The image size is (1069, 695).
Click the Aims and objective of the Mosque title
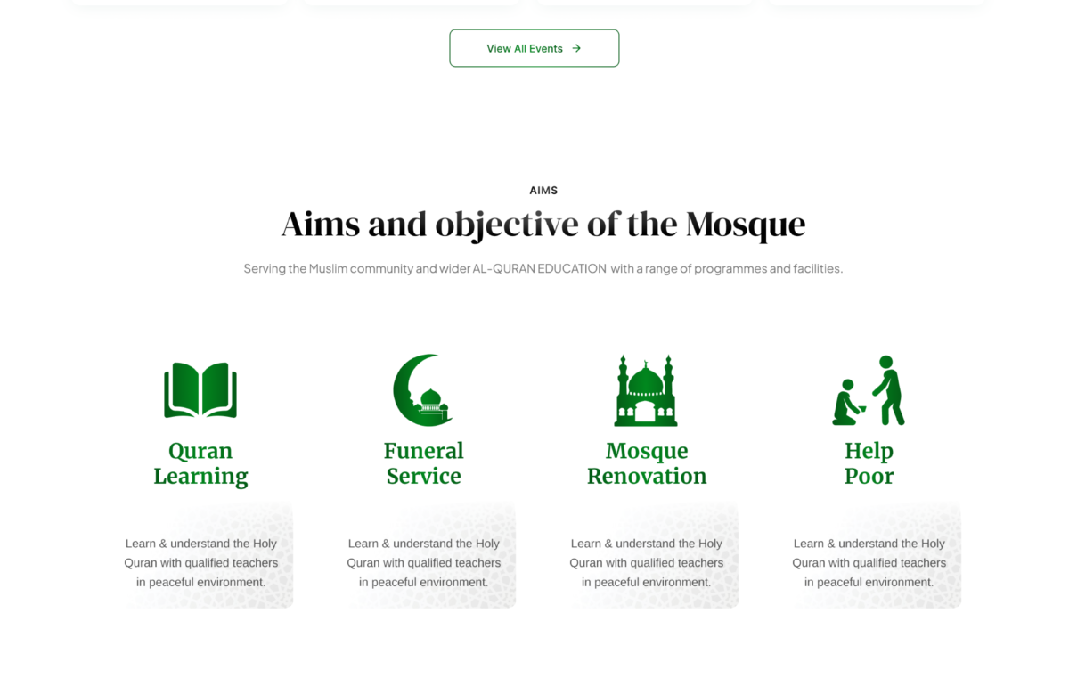coord(543,225)
